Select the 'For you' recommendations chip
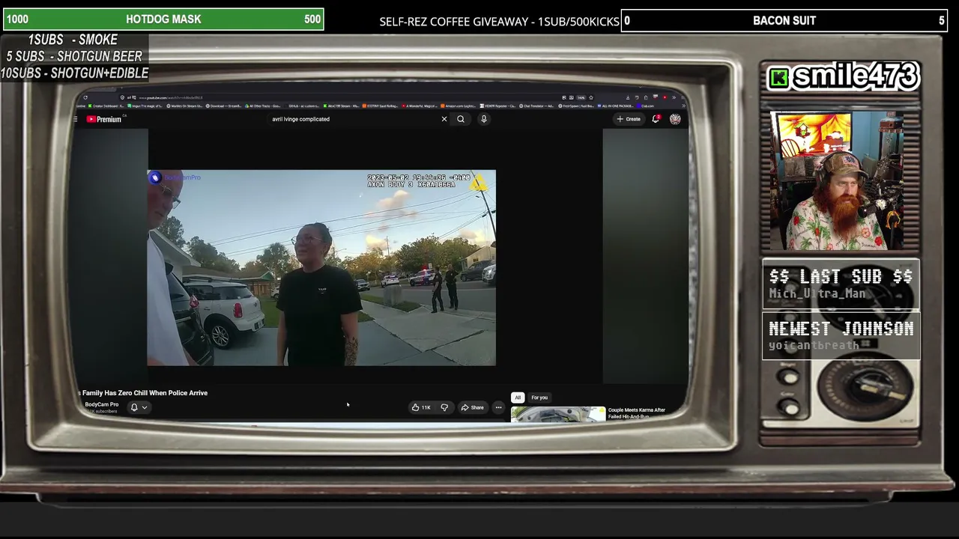Viewport: 959px width, 539px height. coord(539,398)
